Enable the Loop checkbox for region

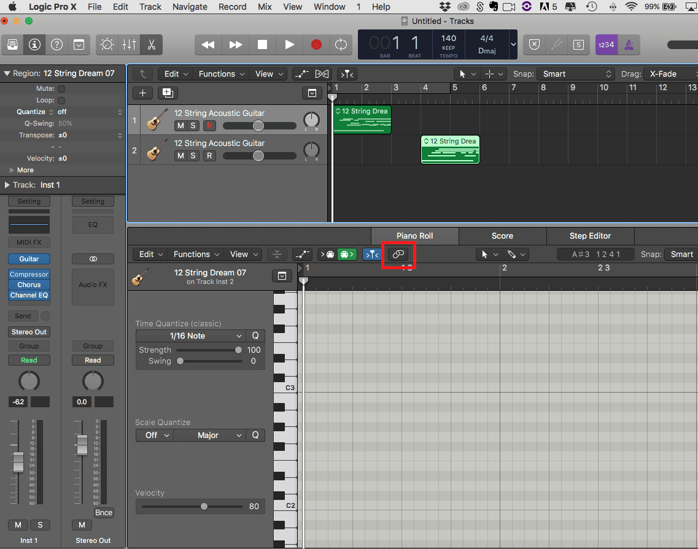pyautogui.click(x=61, y=100)
